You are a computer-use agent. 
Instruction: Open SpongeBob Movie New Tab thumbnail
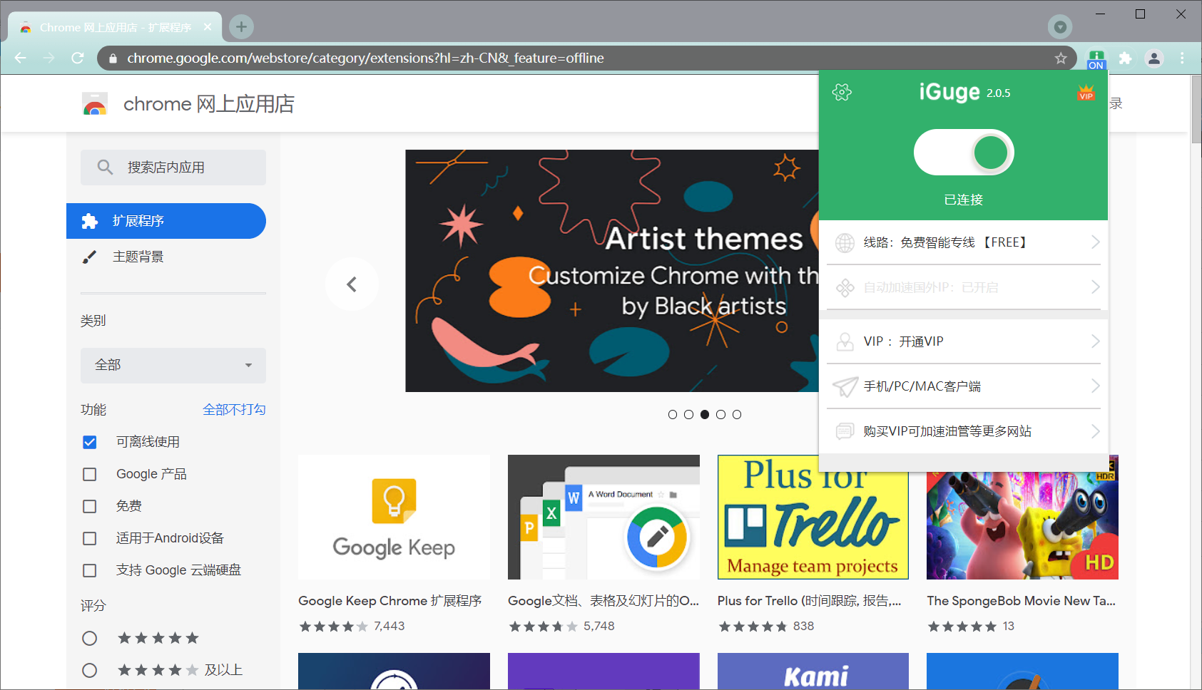[x=1022, y=517]
